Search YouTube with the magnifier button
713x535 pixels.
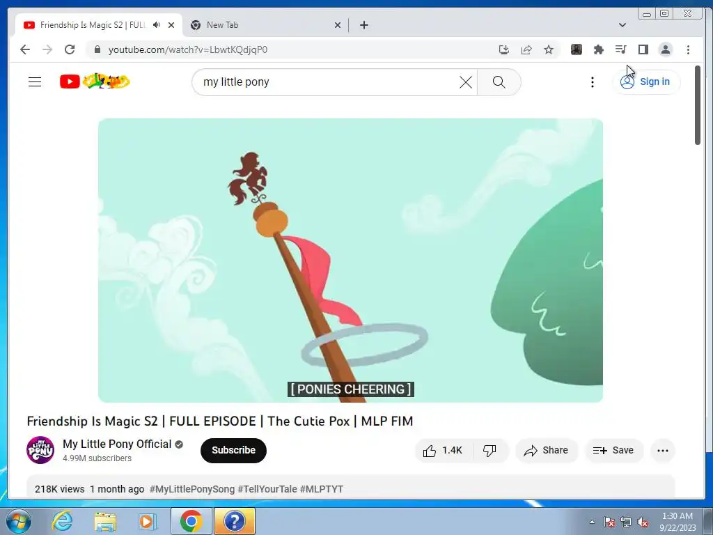(x=499, y=82)
